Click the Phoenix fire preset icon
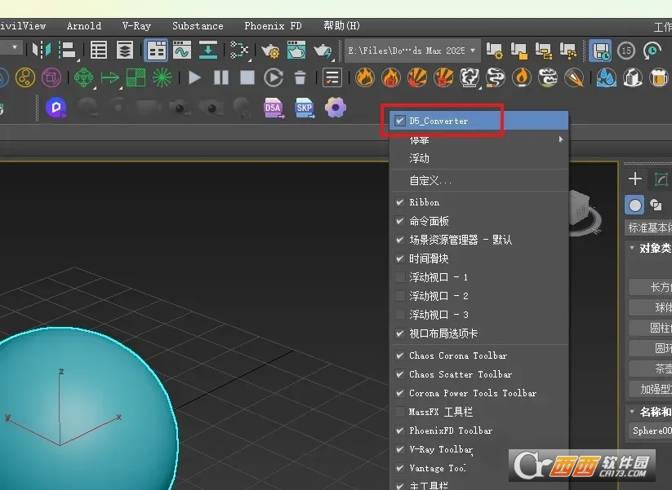Viewport: 672px width, 490px height. [365, 78]
